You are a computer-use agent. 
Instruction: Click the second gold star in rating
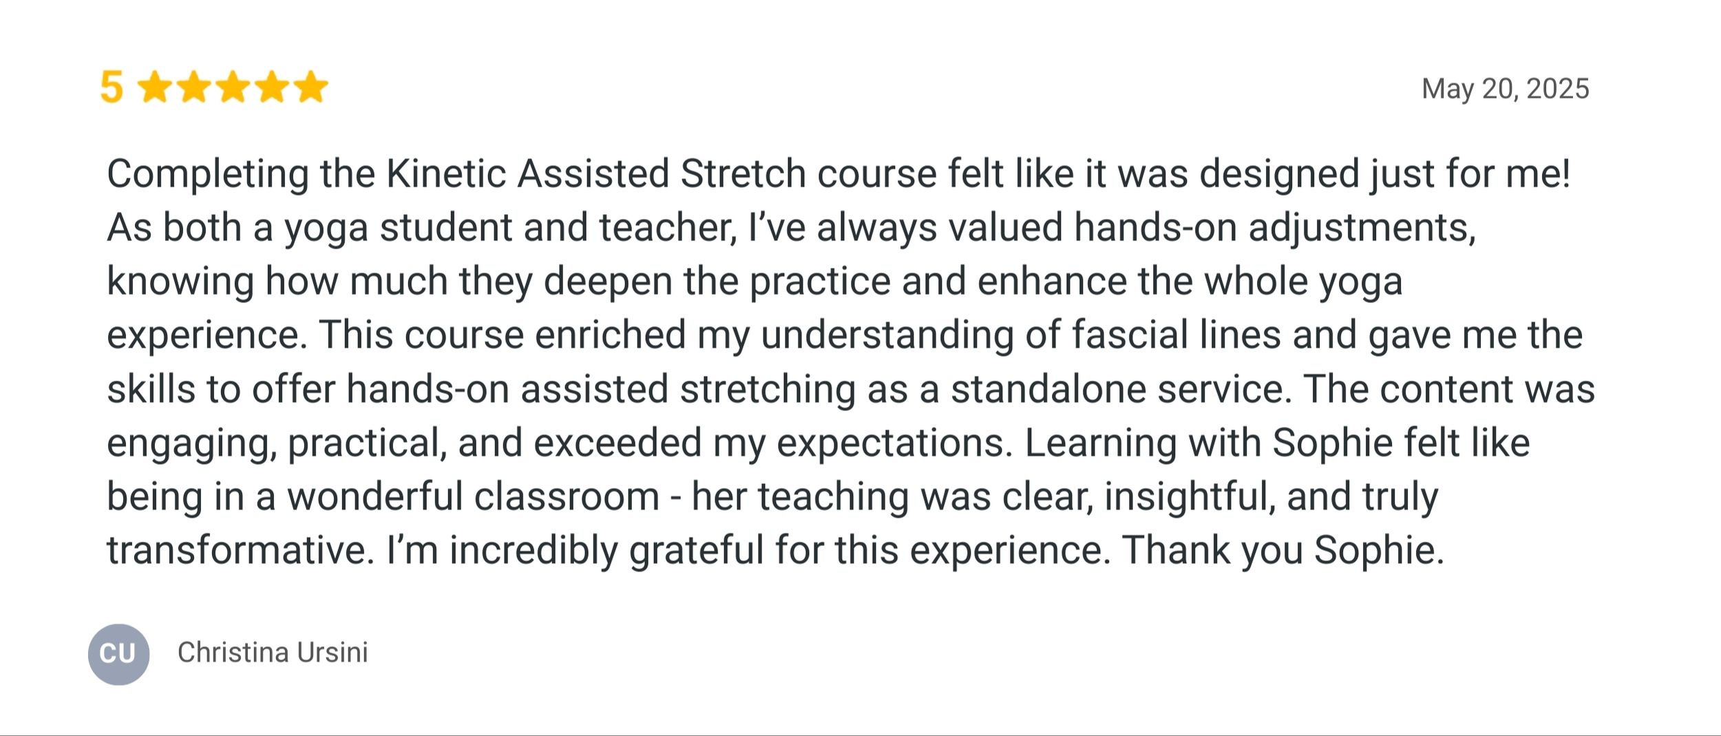click(194, 87)
